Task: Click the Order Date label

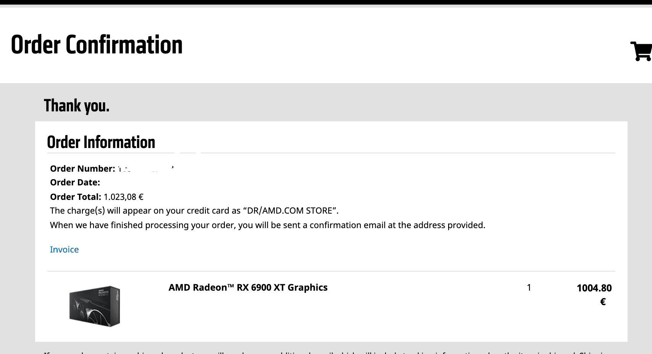Action: (x=75, y=182)
